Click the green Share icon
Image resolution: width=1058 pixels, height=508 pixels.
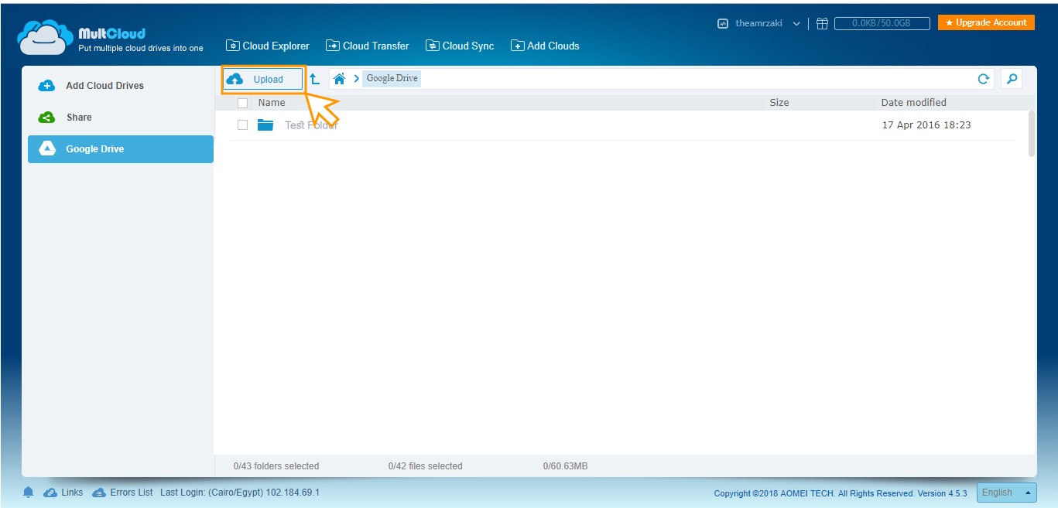click(x=46, y=118)
